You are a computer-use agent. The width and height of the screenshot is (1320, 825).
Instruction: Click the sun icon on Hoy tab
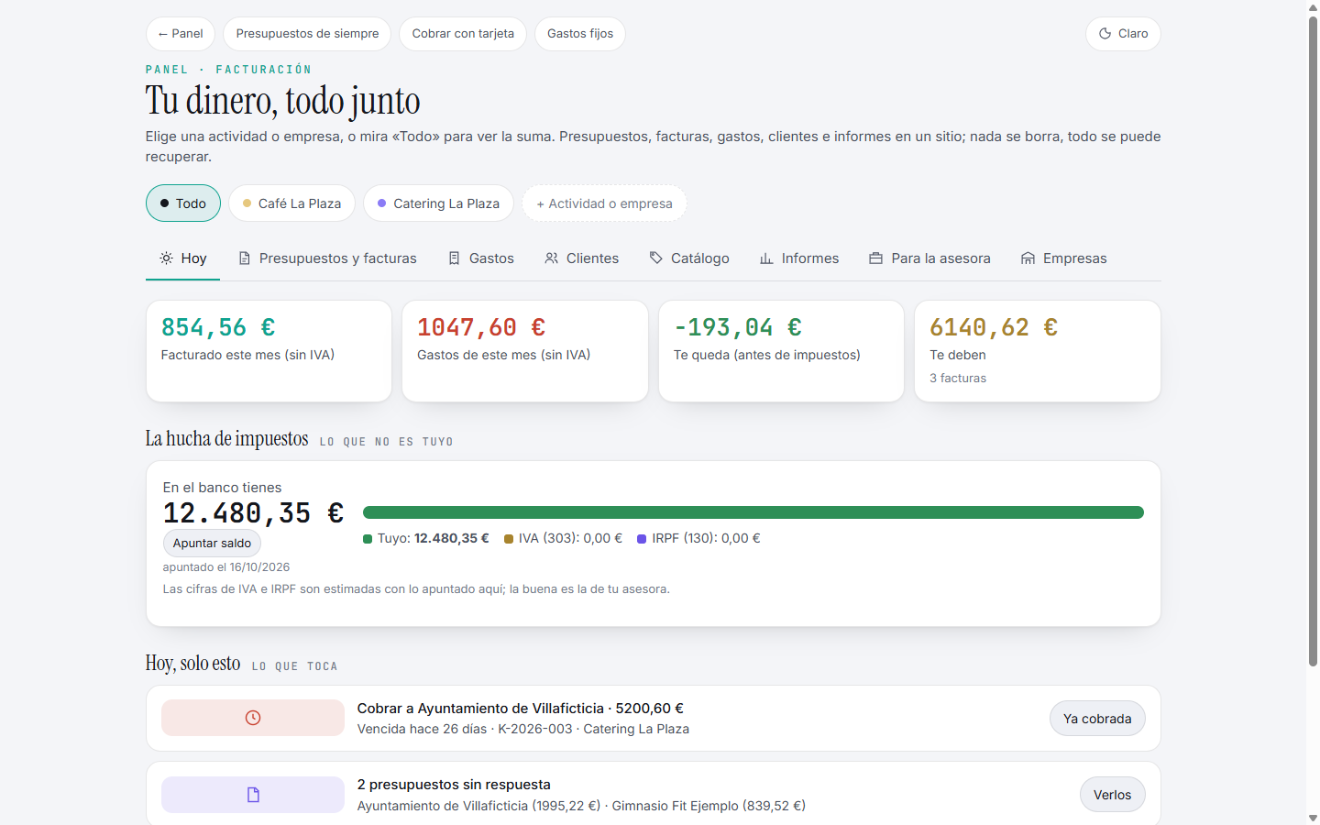(166, 258)
